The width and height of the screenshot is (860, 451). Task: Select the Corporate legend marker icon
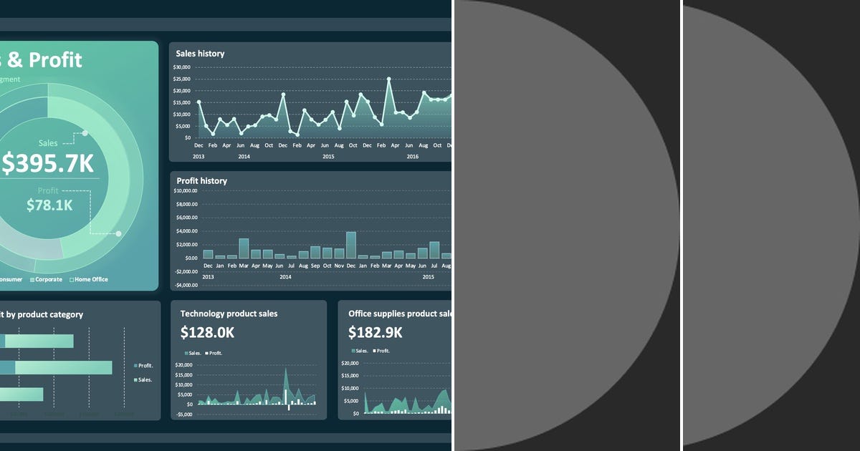tap(32, 279)
